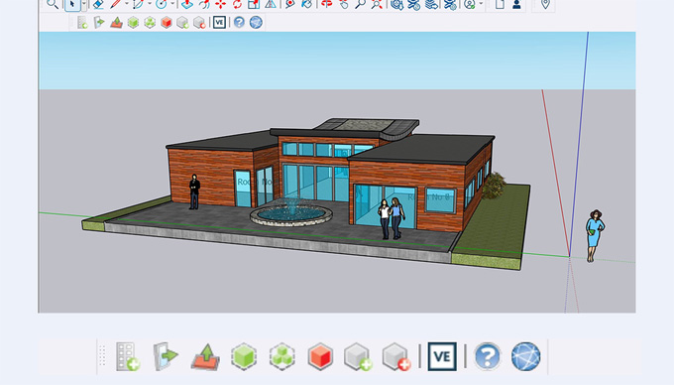Click the grey cube with green plus, small toolbar

click(182, 23)
